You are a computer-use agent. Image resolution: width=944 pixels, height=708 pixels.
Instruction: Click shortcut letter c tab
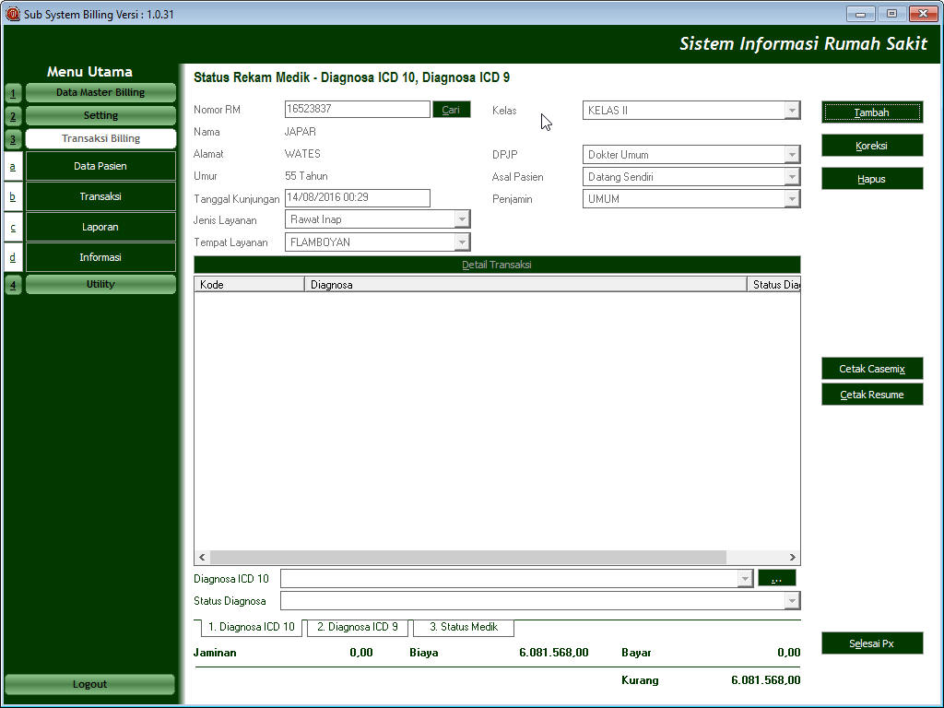13,227
